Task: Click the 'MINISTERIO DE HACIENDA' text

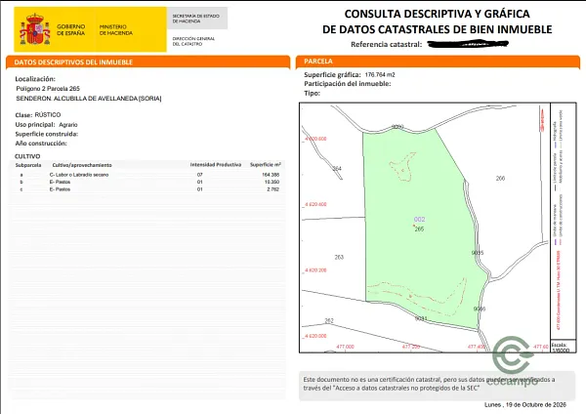Action: pyautogui.click(x=116, y=30)
